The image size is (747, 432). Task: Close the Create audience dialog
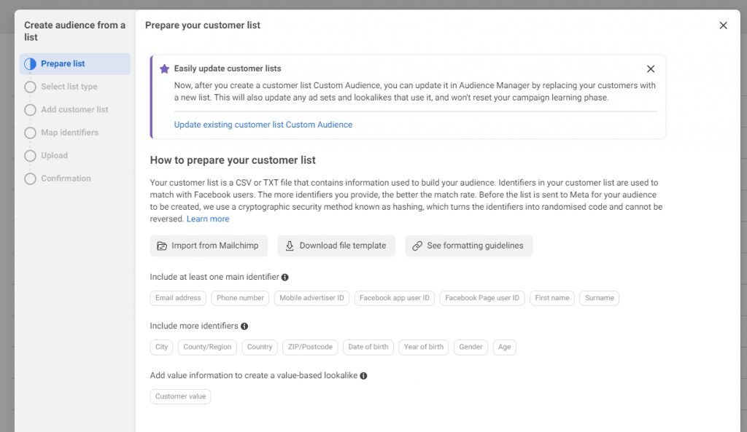point(723,25)
